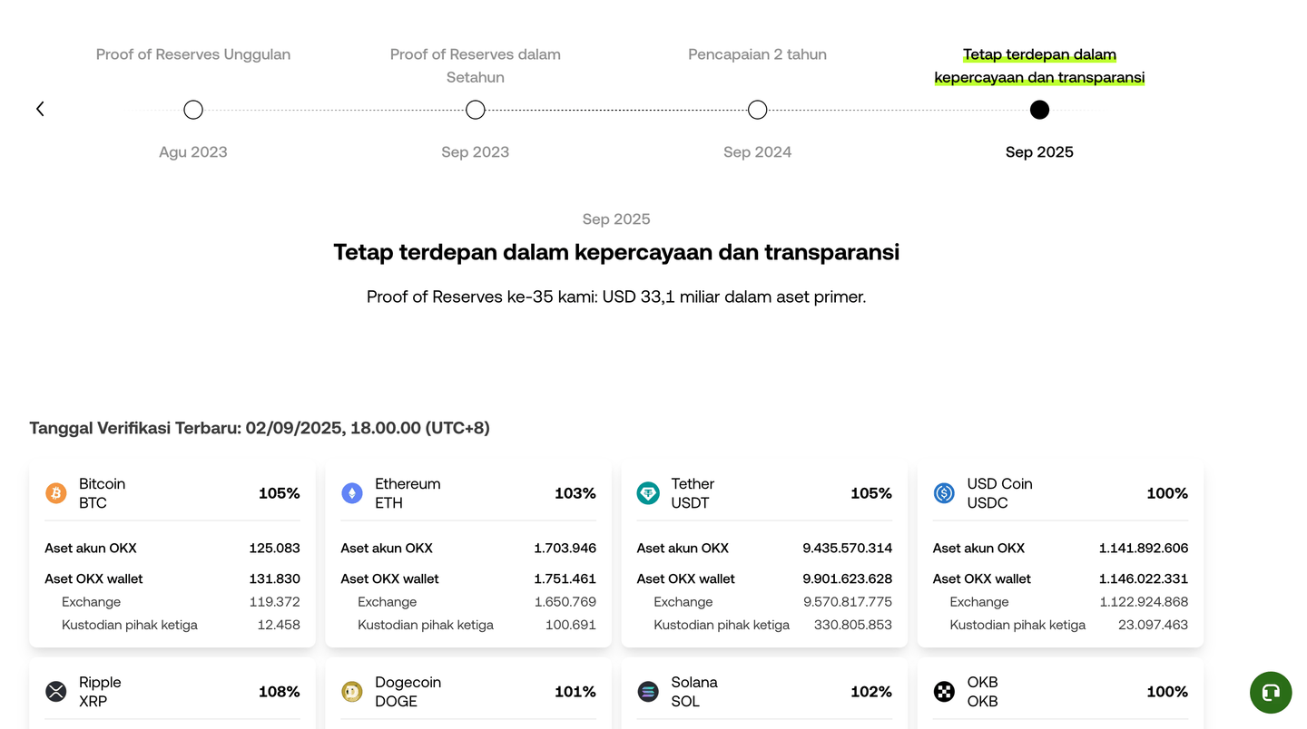
Task: Click highlighted Tetap terdepan dalam kepercayaan label
Action: (1039, 65)
